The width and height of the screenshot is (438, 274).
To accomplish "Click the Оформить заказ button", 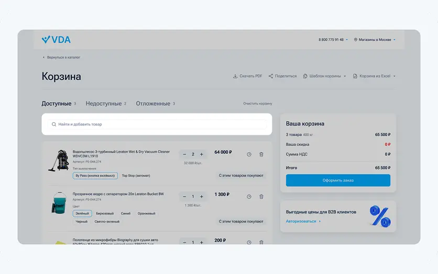I will (338, 180).
